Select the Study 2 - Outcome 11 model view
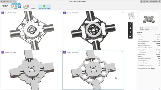Image resolution: width=161 pixels, height=90 pixels. [x=31, y=70]
